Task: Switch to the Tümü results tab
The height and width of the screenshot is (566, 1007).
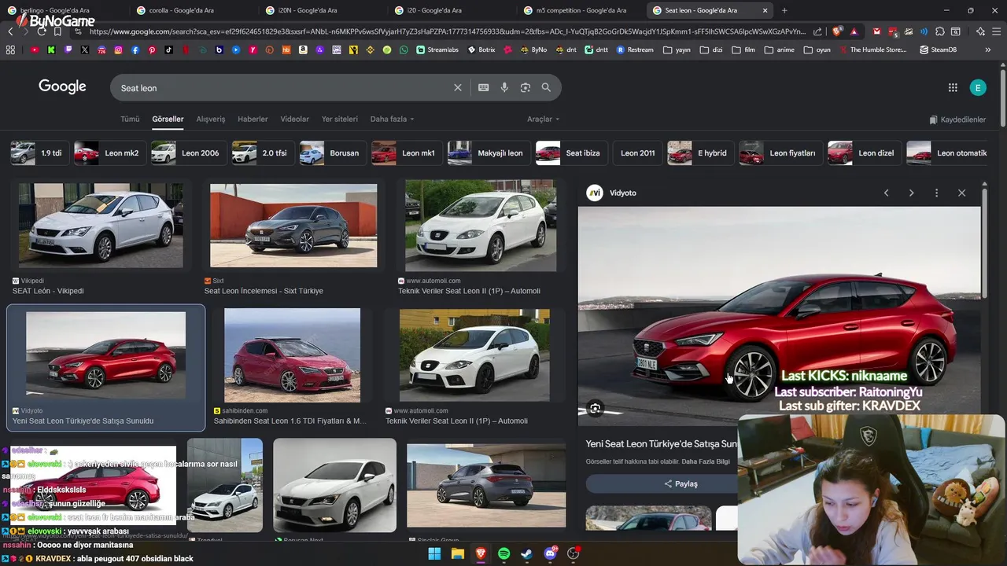Action: tap(130, 119)
